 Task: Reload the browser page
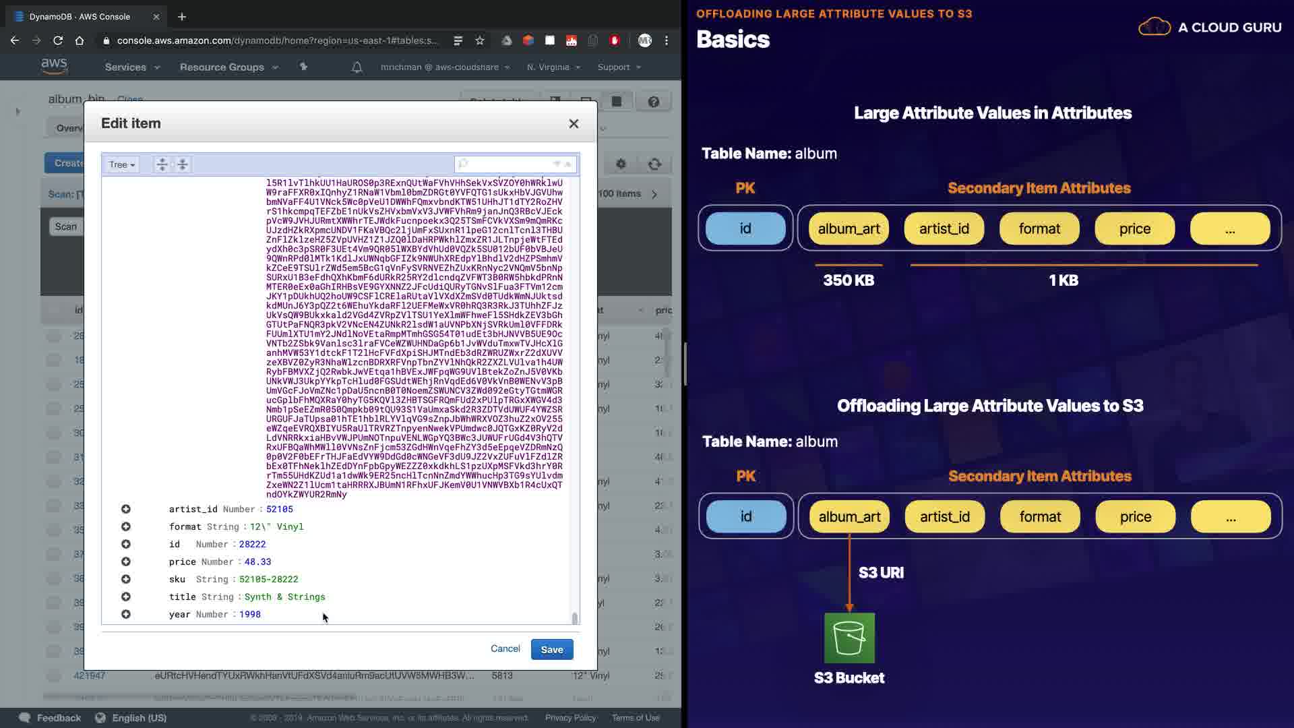tap(58, 40)
